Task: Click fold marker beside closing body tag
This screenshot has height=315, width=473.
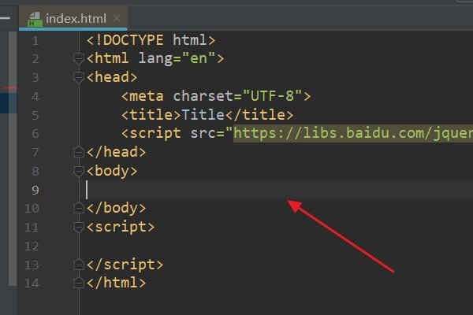Action: coord(78,209)
